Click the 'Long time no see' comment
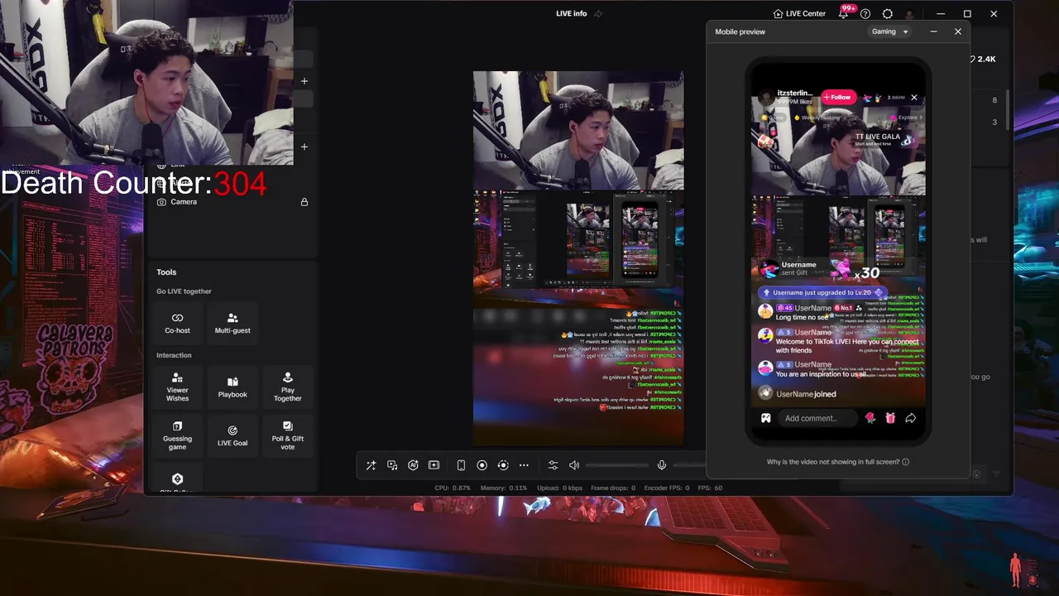1059x596 pixels. 803,318
